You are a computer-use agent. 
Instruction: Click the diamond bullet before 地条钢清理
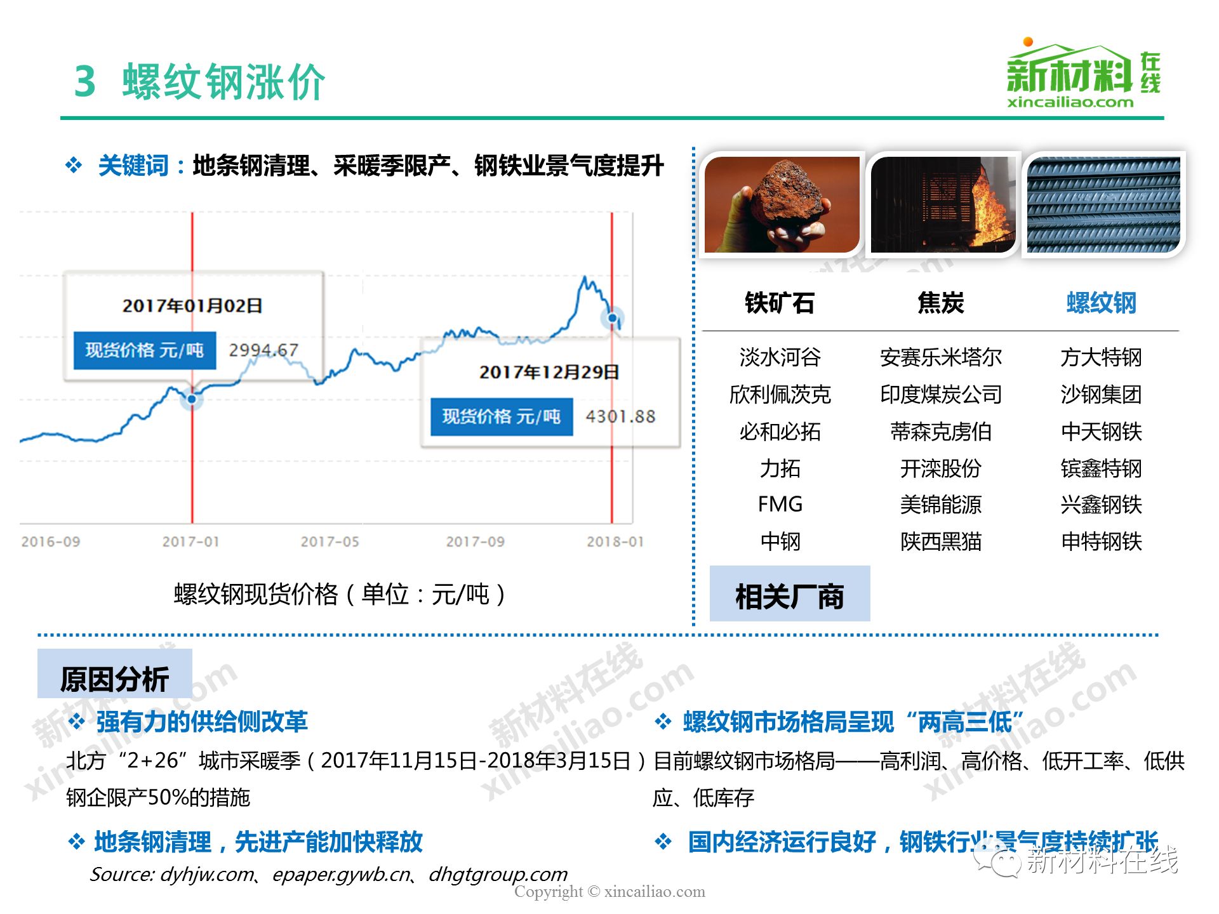(77, 842)
